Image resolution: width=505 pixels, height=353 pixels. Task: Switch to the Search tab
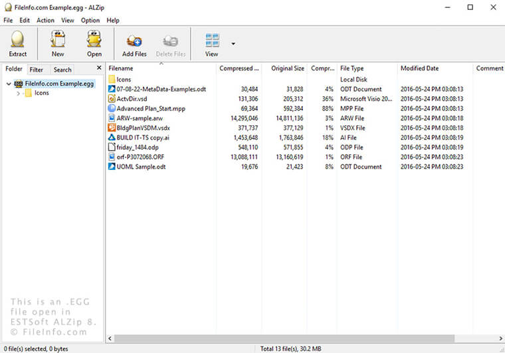[x=62, y=70]
